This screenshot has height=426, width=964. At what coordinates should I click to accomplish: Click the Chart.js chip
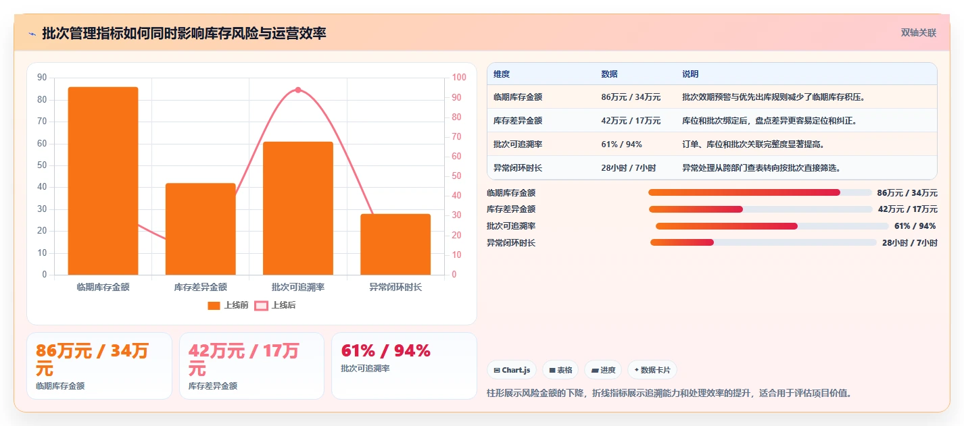[512, 370]
